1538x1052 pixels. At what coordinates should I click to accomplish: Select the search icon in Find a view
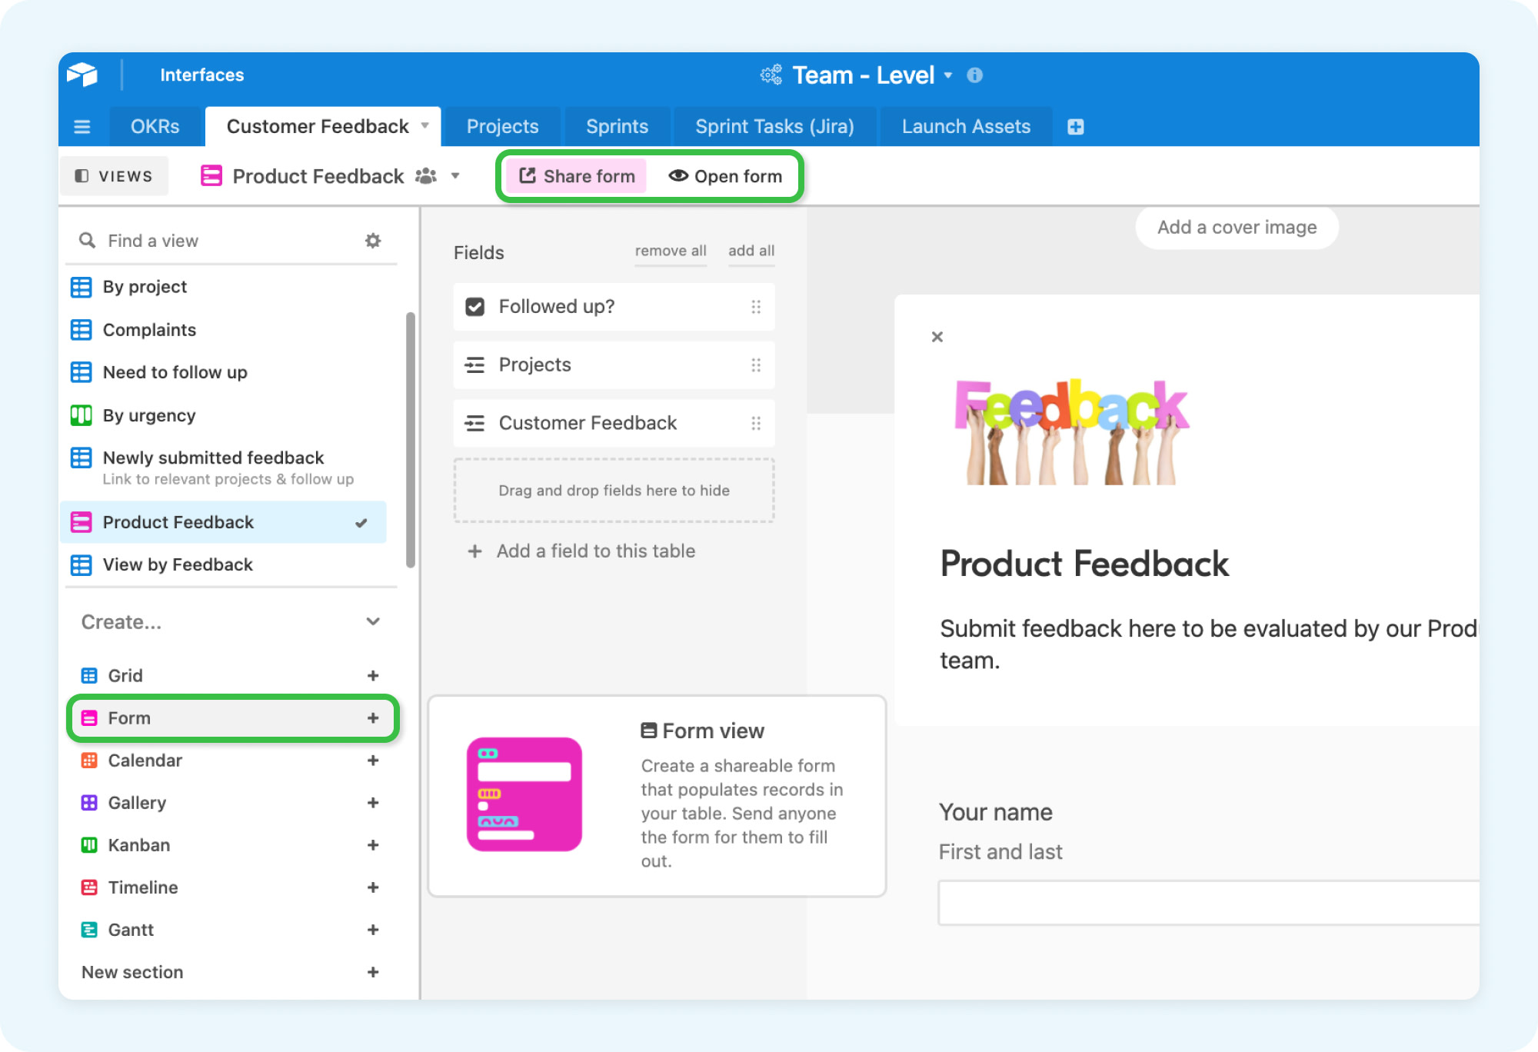88,240
